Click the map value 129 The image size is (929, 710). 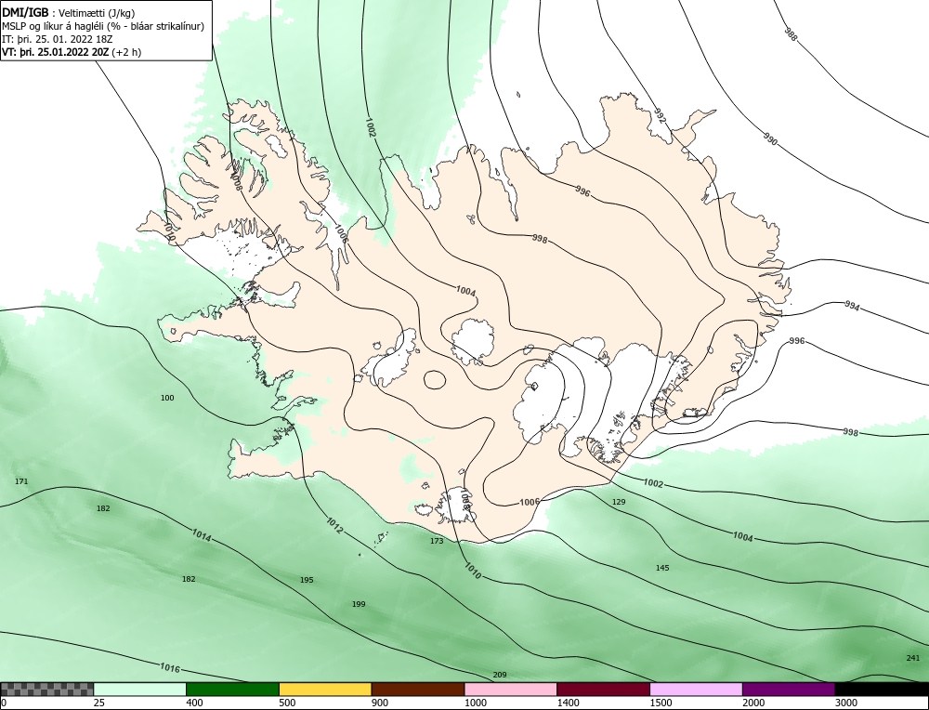619,502
